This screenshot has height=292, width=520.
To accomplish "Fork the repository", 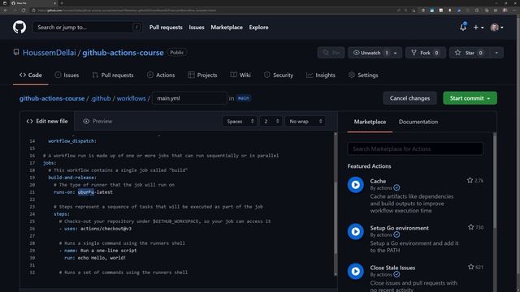I will [426, 53].
